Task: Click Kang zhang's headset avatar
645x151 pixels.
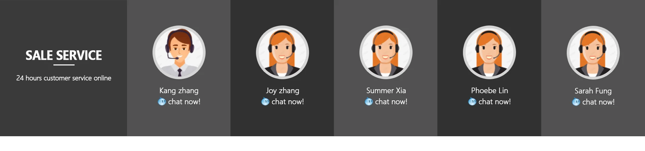Action: click(x=179, y=52)
